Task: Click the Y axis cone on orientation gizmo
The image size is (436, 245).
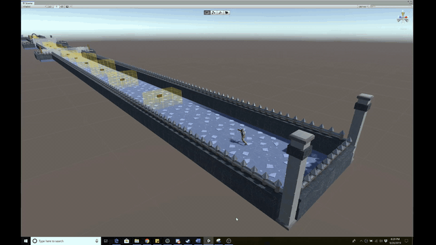Action: [x=403, y=14]
